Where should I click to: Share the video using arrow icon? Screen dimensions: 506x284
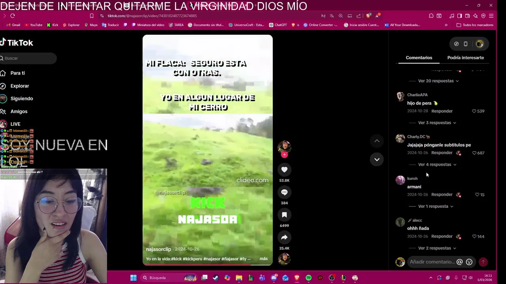(x=284, y=237)
